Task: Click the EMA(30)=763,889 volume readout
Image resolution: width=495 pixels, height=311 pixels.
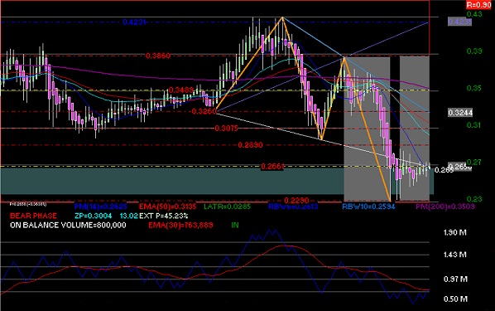Action: 180,226
